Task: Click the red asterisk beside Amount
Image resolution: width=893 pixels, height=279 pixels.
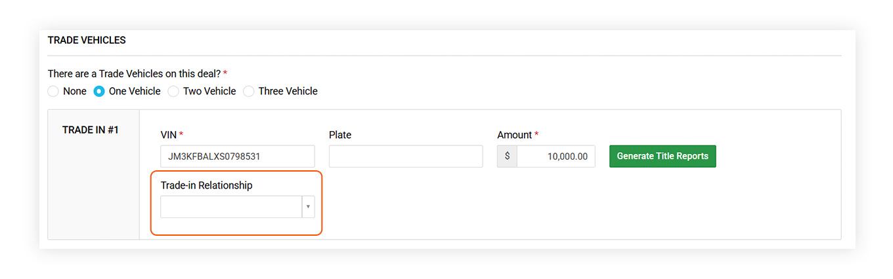Action: 536,135
